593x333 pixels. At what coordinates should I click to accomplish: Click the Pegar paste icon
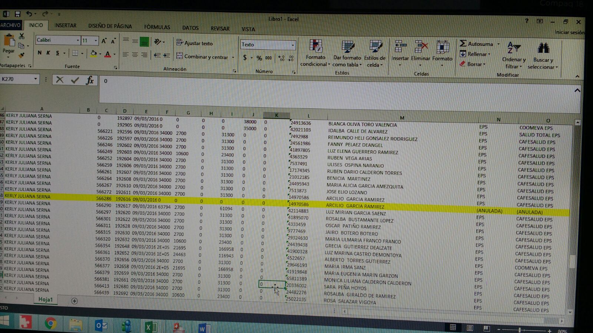[9, 41]
